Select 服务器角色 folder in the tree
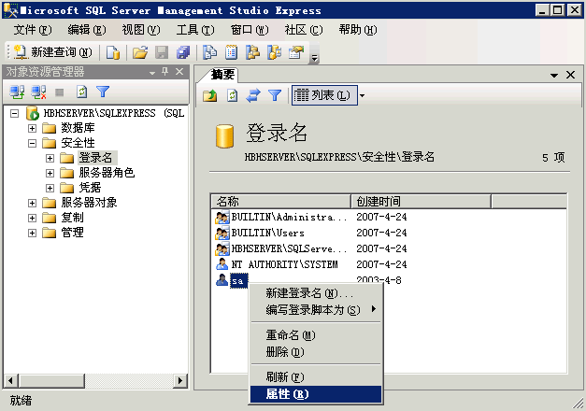The image size is (586, 411). 107,173
